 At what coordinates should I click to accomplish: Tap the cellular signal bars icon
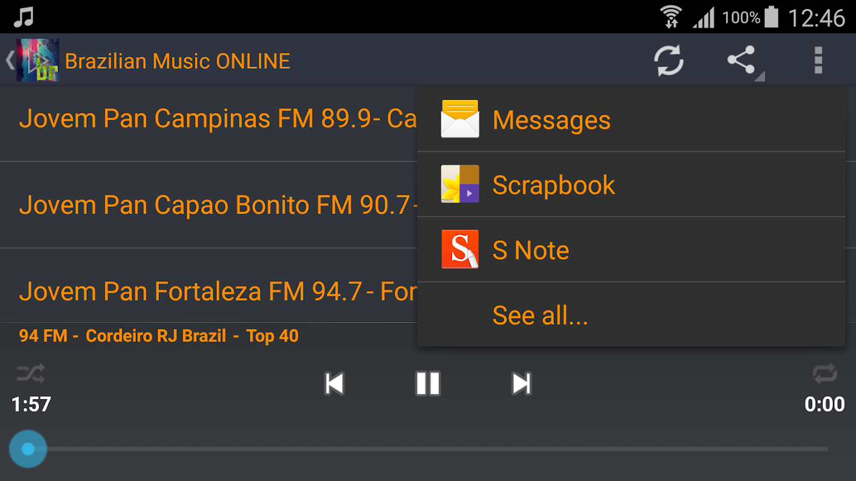click(704, 17)
